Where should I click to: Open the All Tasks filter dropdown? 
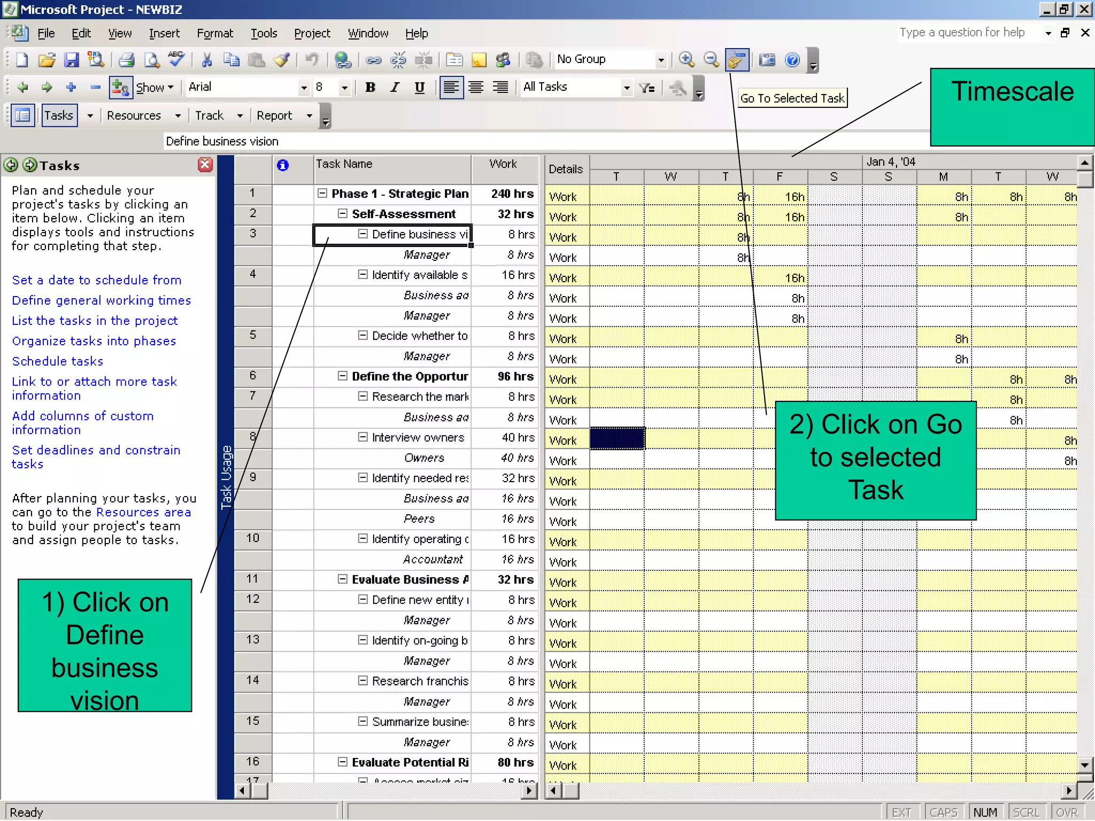[627, 87]
